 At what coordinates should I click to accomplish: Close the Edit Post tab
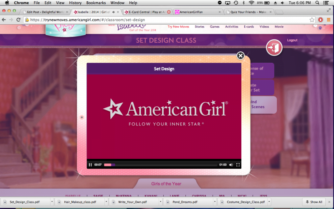67,12
